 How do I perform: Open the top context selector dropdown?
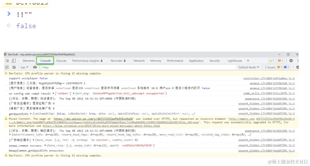coord(24,67)
